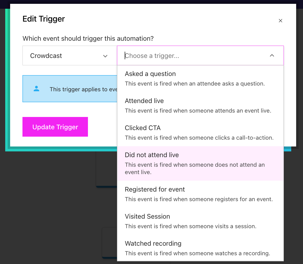
Task: Pick the 'Registered for event' trigger
Action: pyautogui.click(x=155, y=189)
